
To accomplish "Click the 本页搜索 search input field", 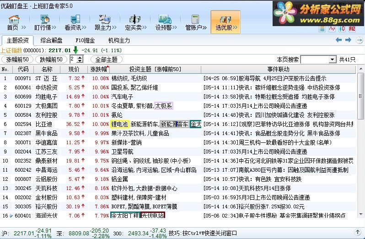I will [x=315, y=60].
